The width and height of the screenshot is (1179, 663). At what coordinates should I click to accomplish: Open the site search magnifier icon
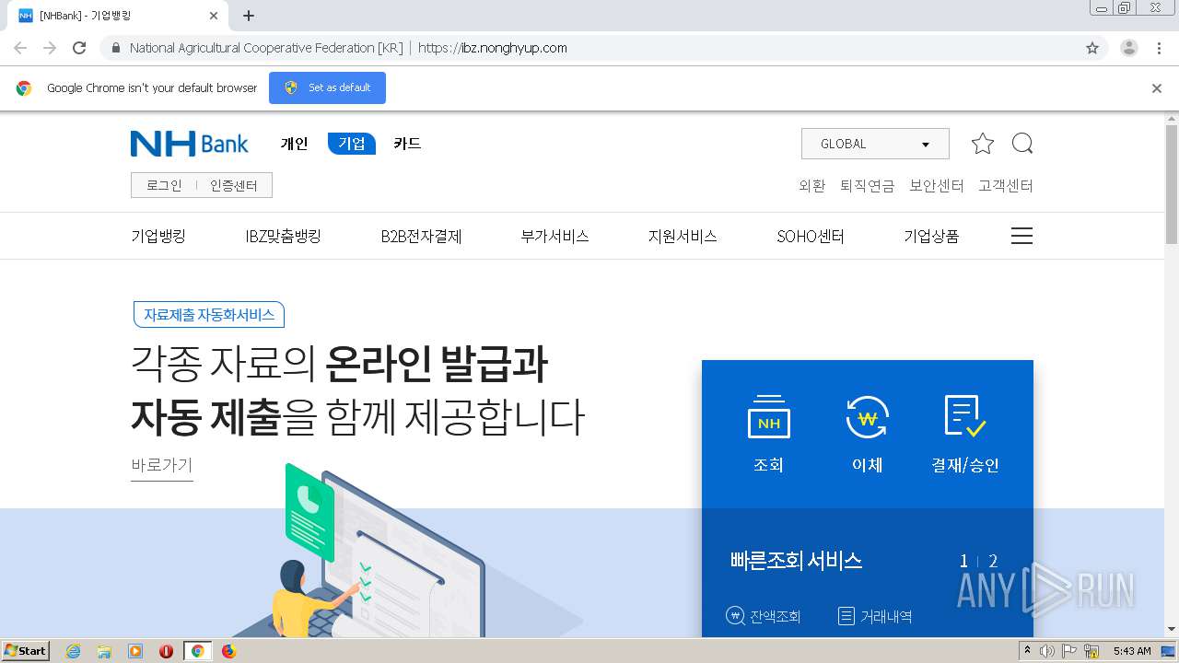point(1022,144)
